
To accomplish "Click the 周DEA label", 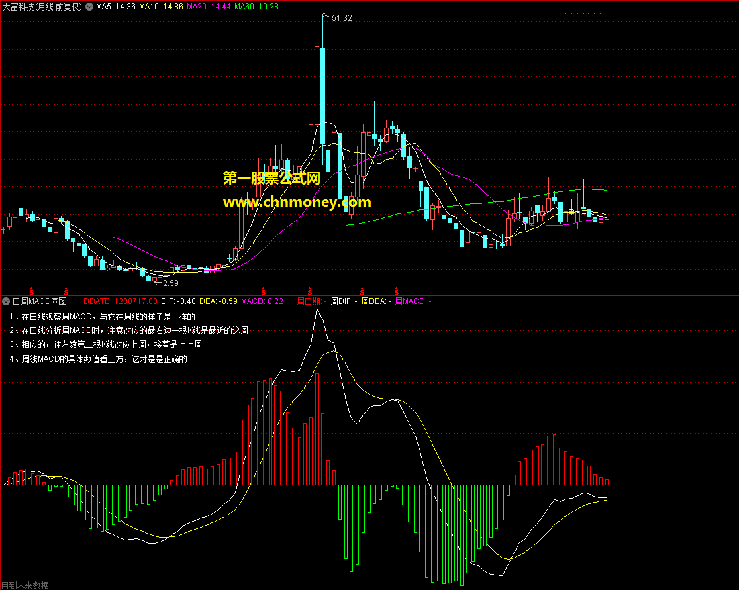I will [x=375, y=301].
